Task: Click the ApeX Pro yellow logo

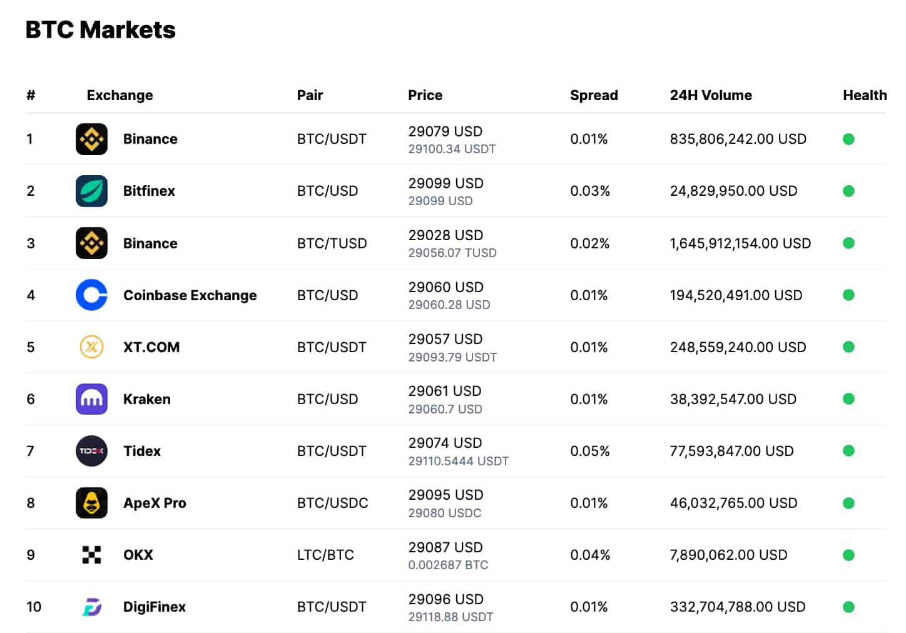Action: point(91,503)
